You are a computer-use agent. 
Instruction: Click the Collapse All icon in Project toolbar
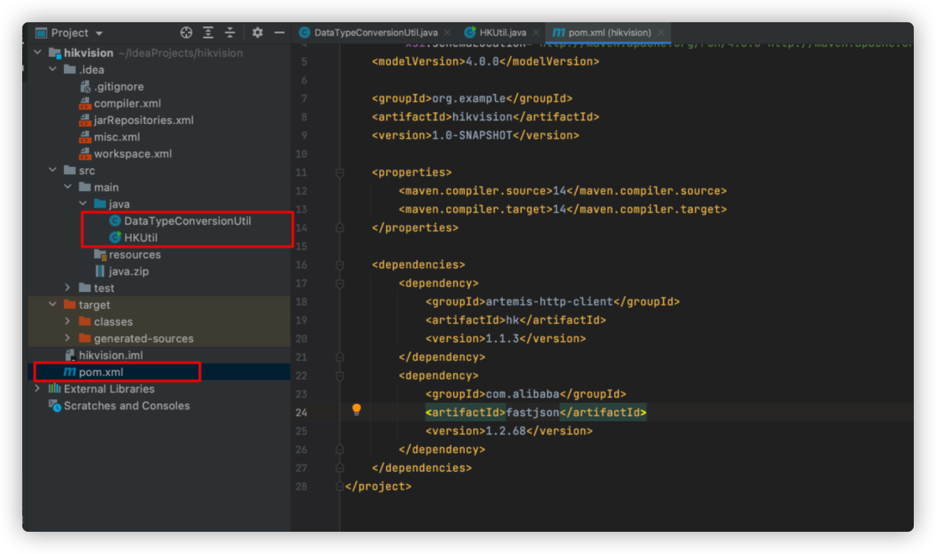click(229, 33)
